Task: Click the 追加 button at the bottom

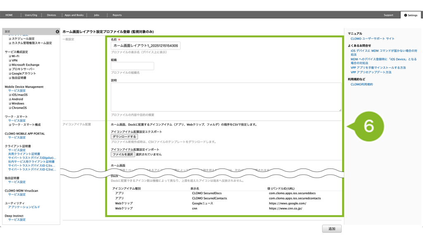Action: tap(332, 228)
